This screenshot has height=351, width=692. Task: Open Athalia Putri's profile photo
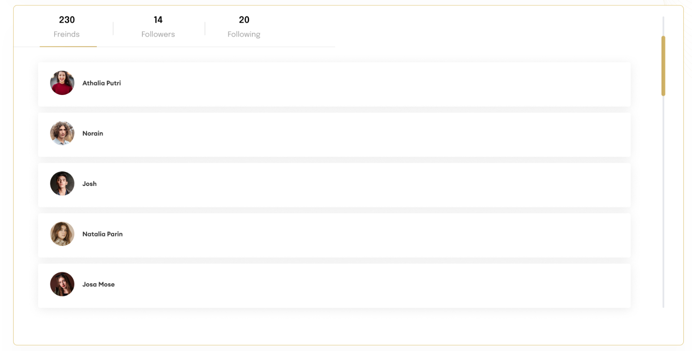point(62,83)
